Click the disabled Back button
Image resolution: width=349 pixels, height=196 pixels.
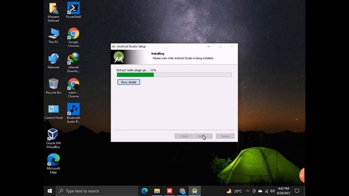point(184,136)
